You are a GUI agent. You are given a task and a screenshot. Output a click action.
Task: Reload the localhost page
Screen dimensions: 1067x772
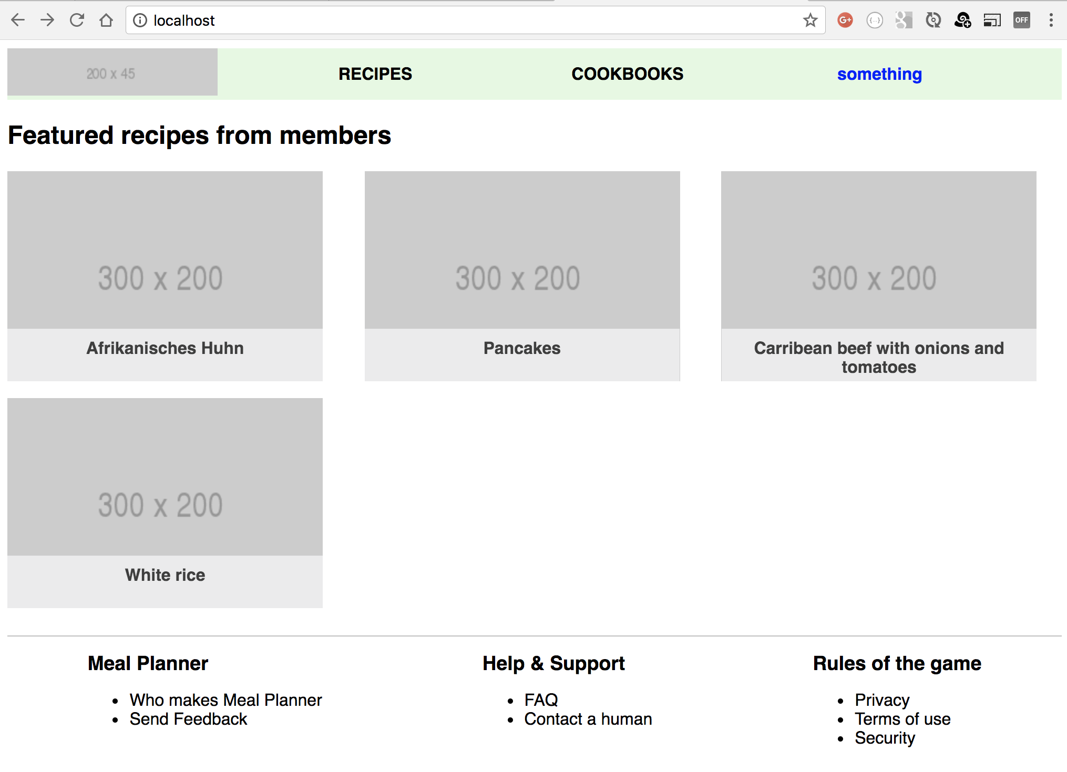click(77, 20)
